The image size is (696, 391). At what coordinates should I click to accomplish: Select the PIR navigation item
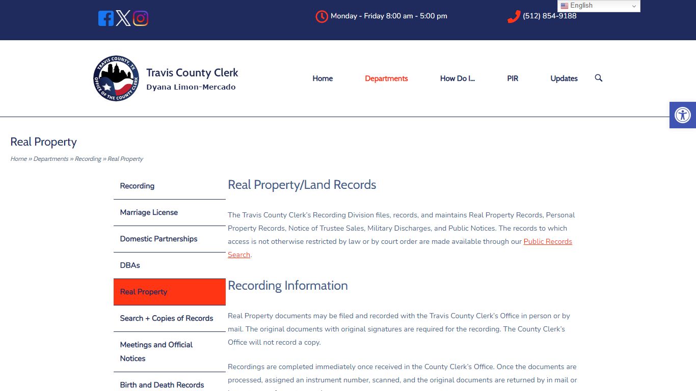[x=512, y=78]
